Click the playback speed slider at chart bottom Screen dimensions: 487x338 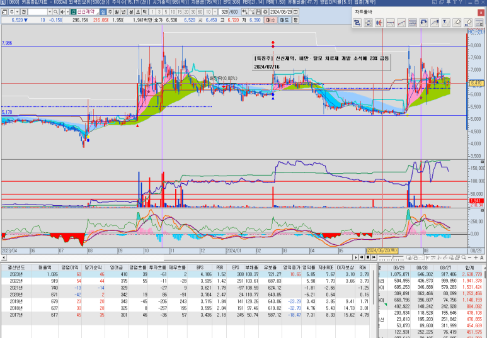pos(391,257)
